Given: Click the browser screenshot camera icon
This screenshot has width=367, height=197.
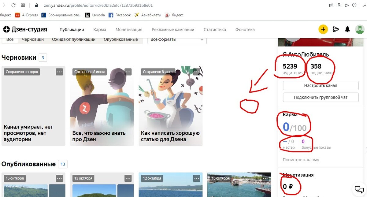Looking at the screenshot, I should pyautogui.click(x=339, y=5).
